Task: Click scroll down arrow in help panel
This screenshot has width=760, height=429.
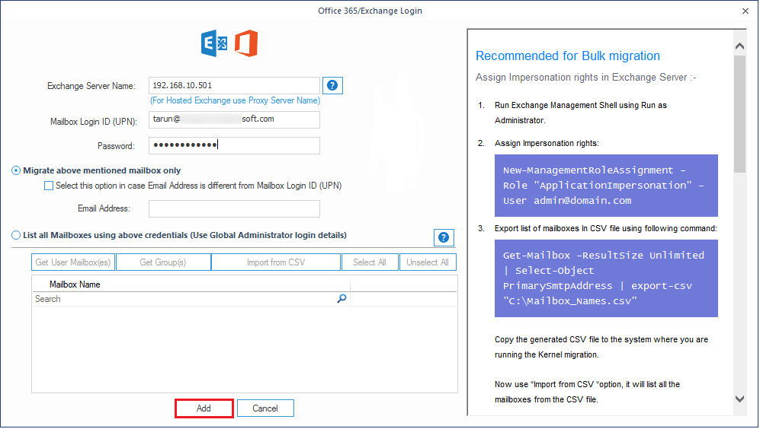Action: pyautogui.click(x=739, y=399)
